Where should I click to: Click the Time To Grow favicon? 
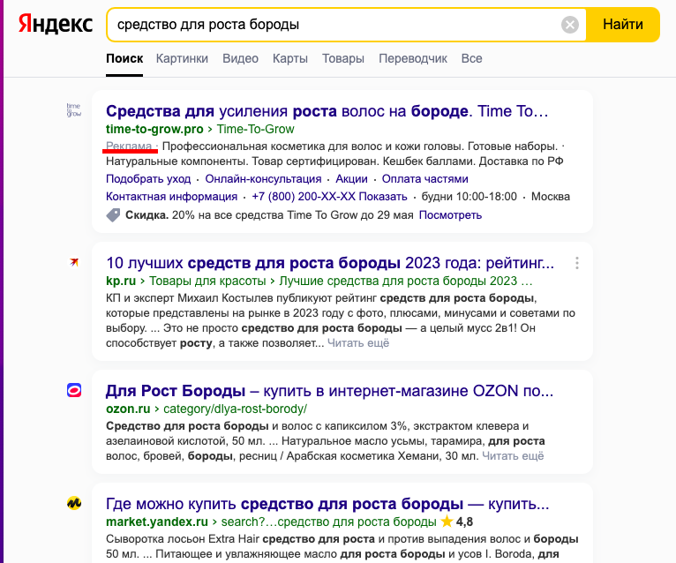click(x=74, y=110)
